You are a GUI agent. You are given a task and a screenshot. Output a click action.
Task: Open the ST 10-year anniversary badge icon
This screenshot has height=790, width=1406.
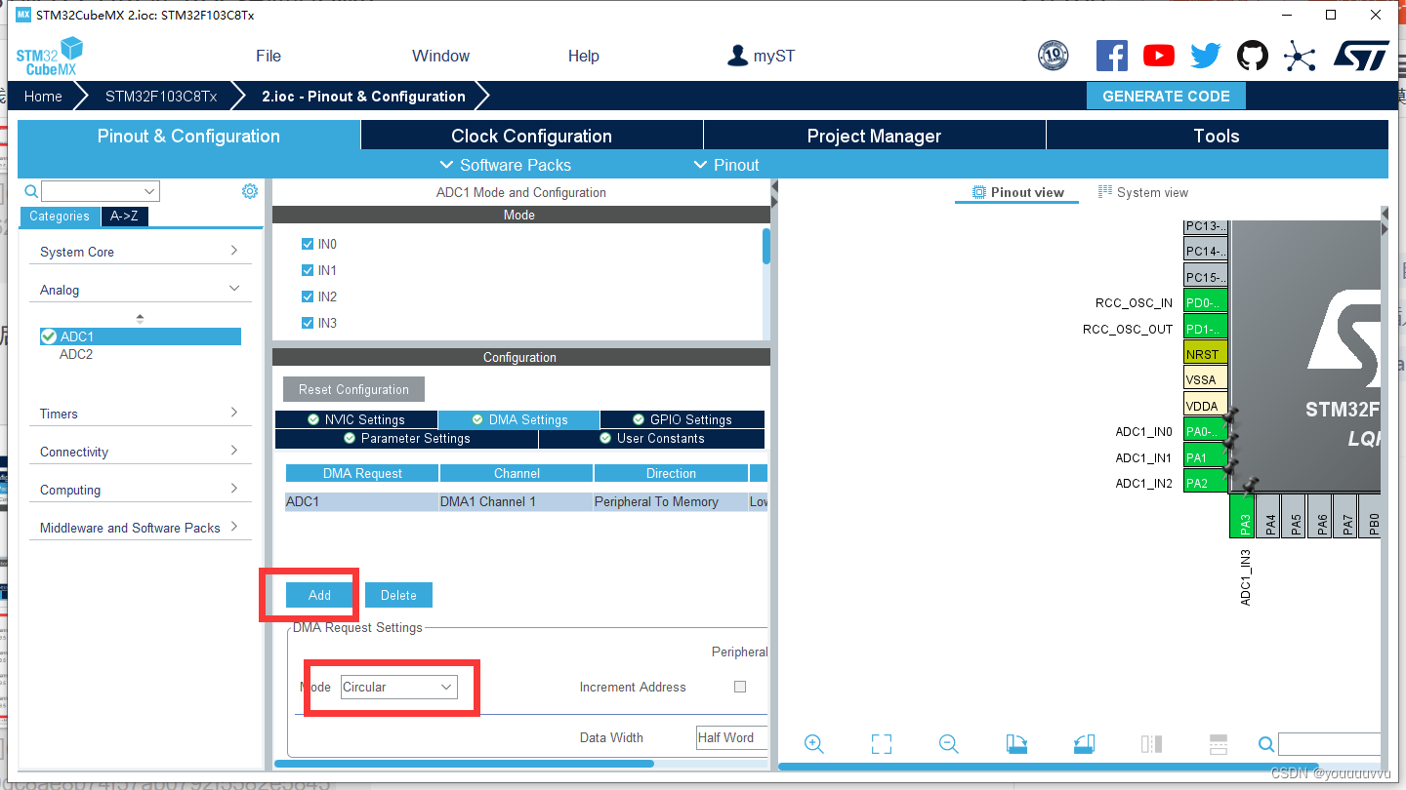point(1053,56)
